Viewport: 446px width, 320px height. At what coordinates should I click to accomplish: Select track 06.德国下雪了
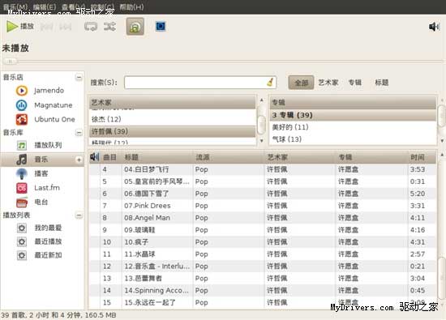[x=263, y=194]
